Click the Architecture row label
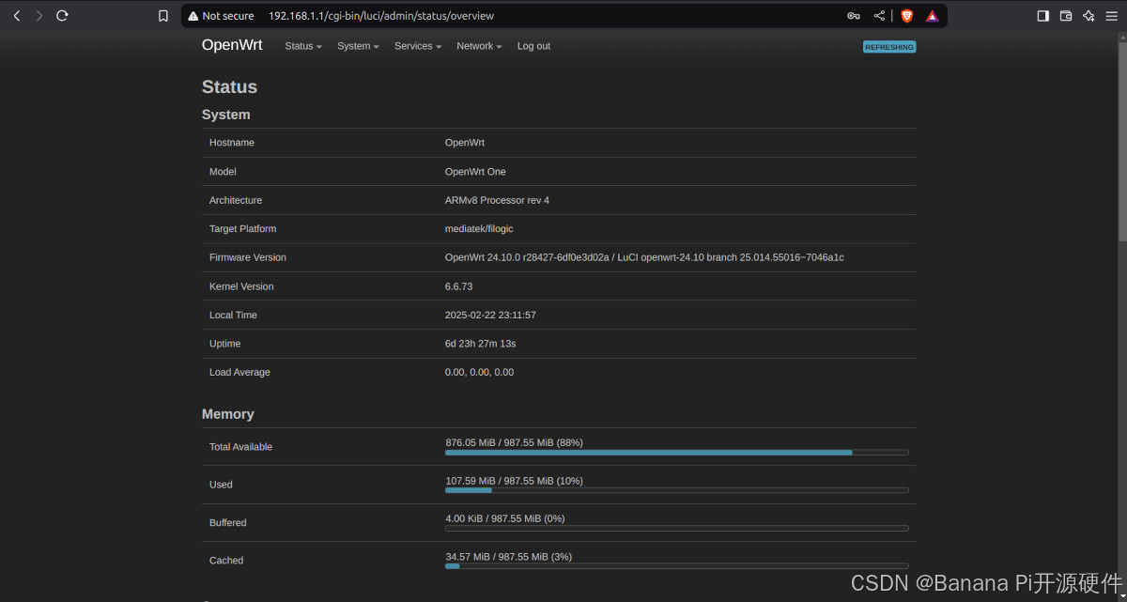Viewport: 1127px width, 602px height. click(x=236, y=200)
